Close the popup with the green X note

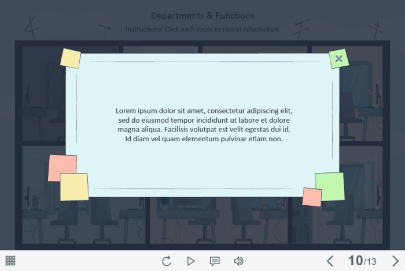[x=339, y=59]
